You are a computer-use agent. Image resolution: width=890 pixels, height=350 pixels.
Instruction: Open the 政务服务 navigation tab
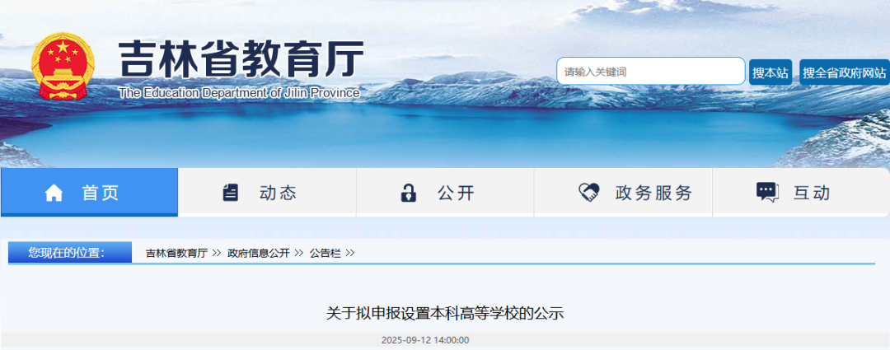pyautogui.click(x=623, y=193)
